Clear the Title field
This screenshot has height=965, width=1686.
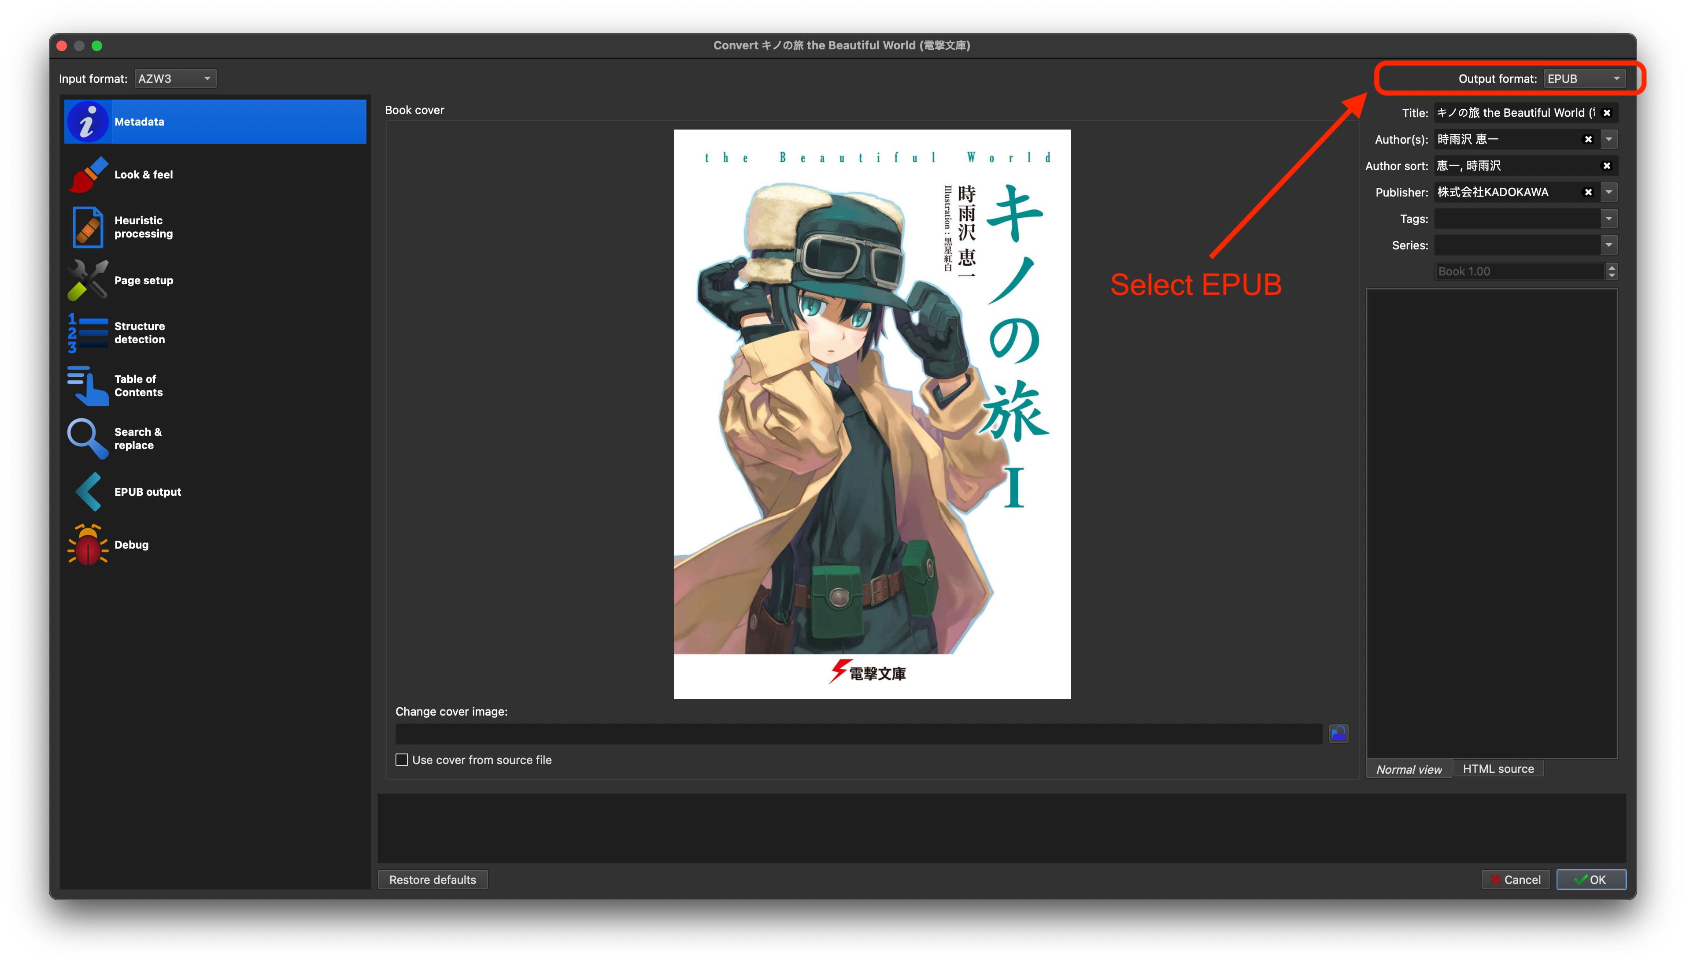[x=1607, y=113]
